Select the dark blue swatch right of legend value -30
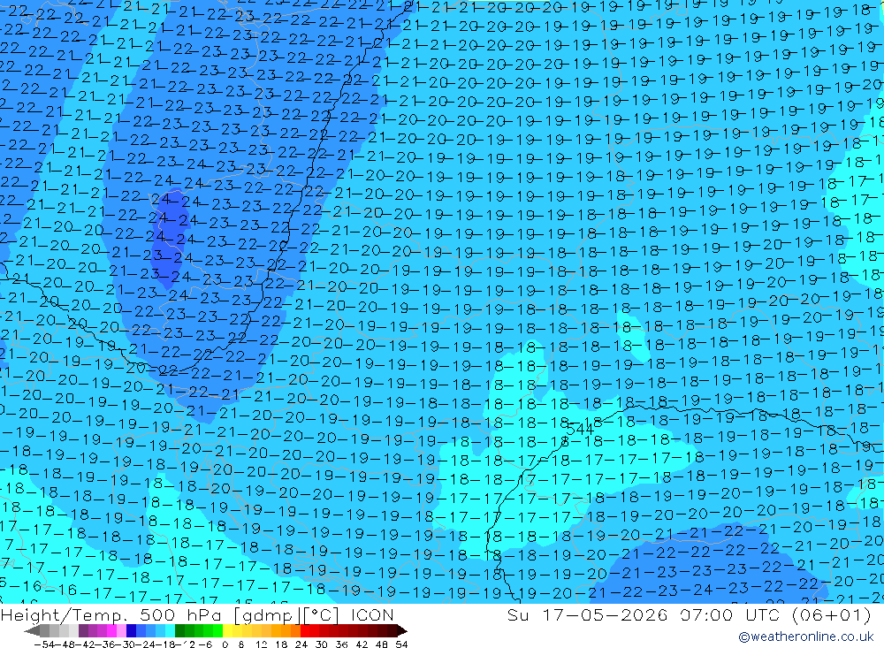This screenshot has height=648, width=884. click(x=131, y=630)
